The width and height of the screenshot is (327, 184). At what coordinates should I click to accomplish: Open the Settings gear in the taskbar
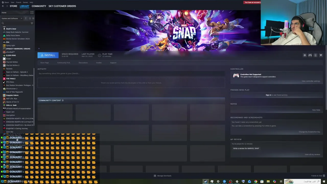click(218, 181)
